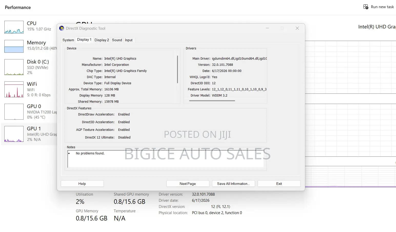
Task: Click Save All Information button
Action: pyautogui.click(x=233, y=184)
